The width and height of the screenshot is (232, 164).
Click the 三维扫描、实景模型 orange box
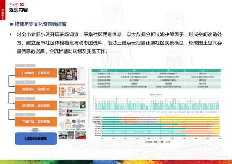click(36, 122)
